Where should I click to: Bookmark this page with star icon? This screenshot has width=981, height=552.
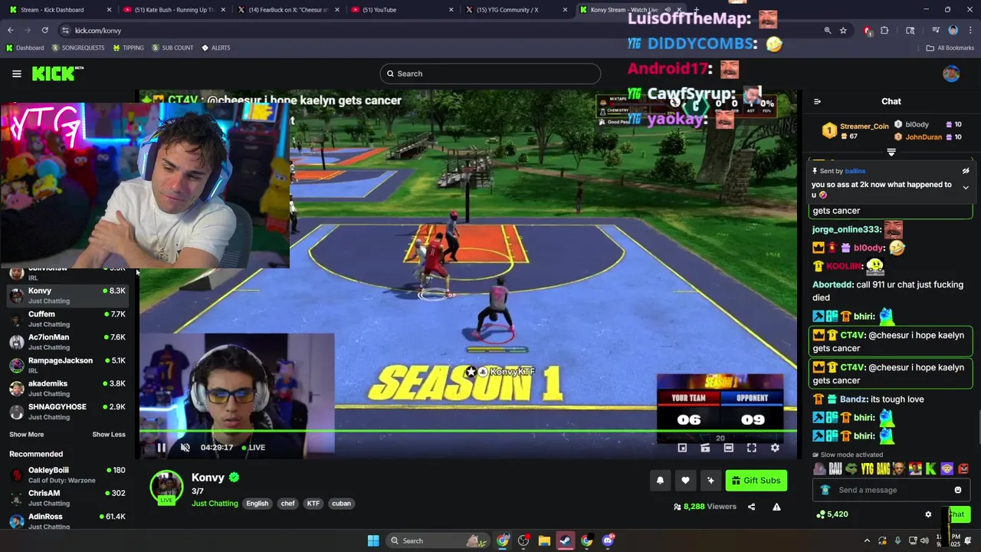point(843,31)
